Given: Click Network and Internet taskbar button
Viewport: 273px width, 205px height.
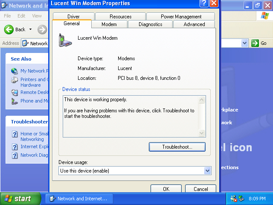Looking at the screenshot, I should pos(79,199).
